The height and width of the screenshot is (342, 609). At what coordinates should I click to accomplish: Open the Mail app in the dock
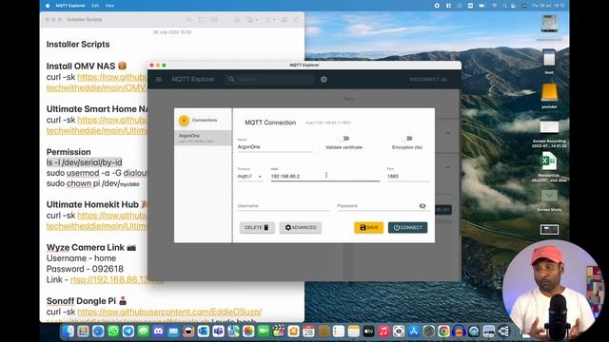(x=173, y=332)
